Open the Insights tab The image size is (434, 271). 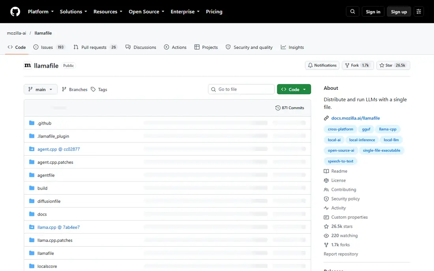[292, 47]
